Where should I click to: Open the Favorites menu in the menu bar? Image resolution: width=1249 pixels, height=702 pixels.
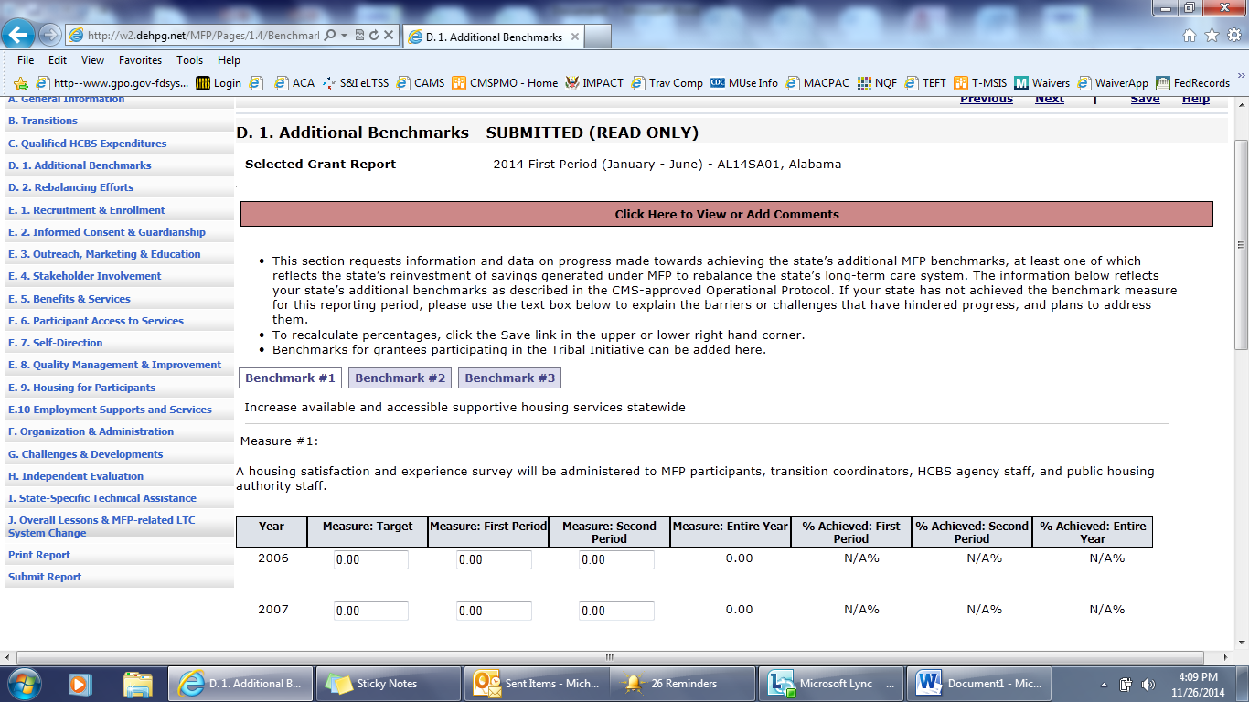[140, 60]
